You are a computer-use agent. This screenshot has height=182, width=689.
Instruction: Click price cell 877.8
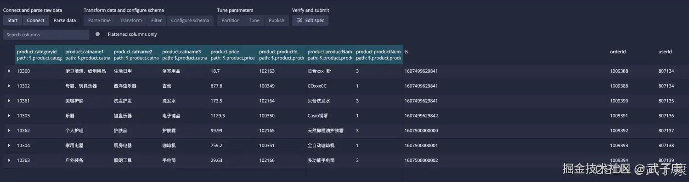[x=216, y=86]
